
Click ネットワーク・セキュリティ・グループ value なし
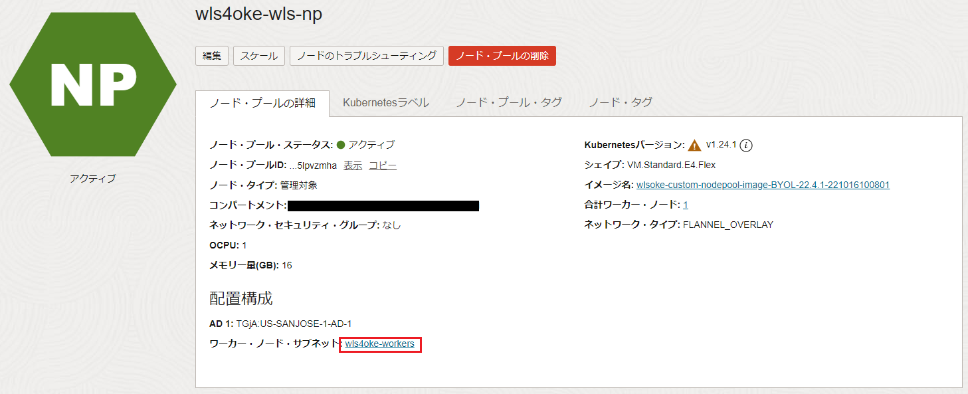[x=392, y=225]
